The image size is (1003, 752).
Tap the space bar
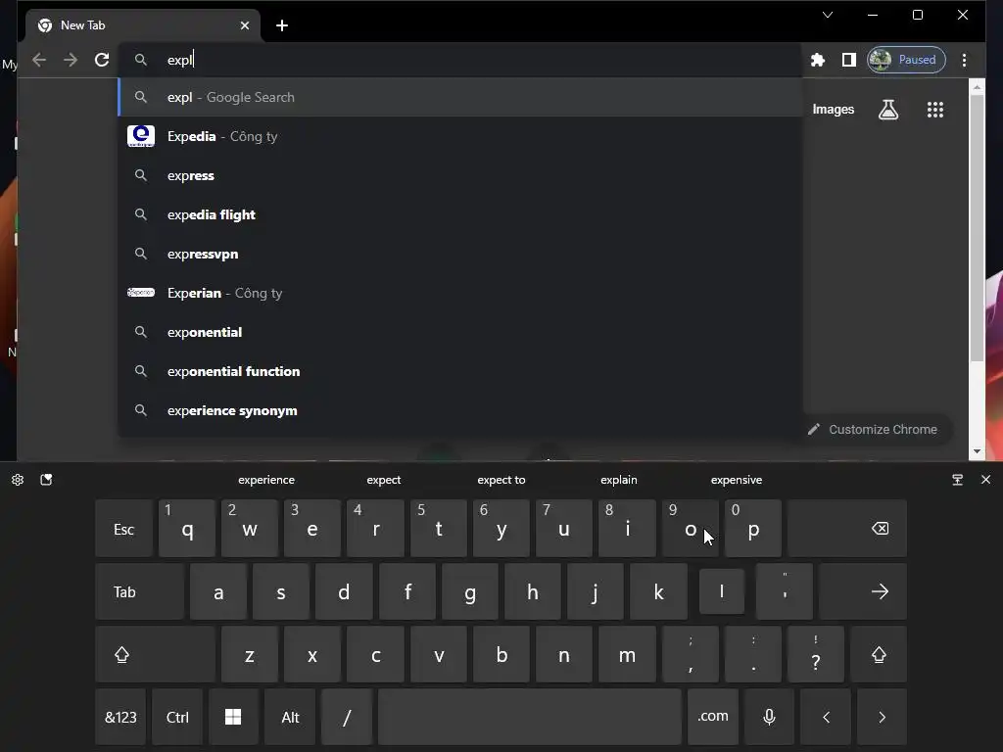click(530, 717)
